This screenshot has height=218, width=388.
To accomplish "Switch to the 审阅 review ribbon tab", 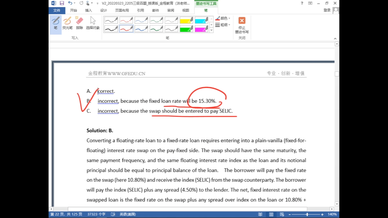I will [x=171, y=10].
